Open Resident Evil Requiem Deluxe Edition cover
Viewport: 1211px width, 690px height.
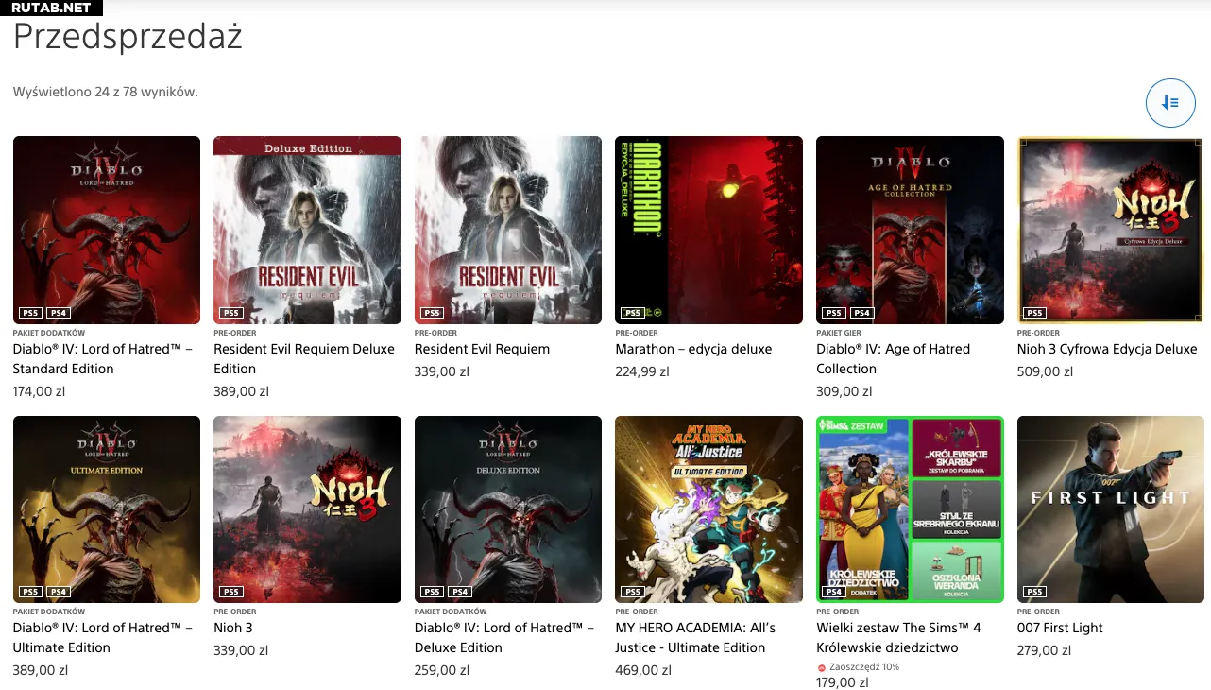tap(307, 230)
